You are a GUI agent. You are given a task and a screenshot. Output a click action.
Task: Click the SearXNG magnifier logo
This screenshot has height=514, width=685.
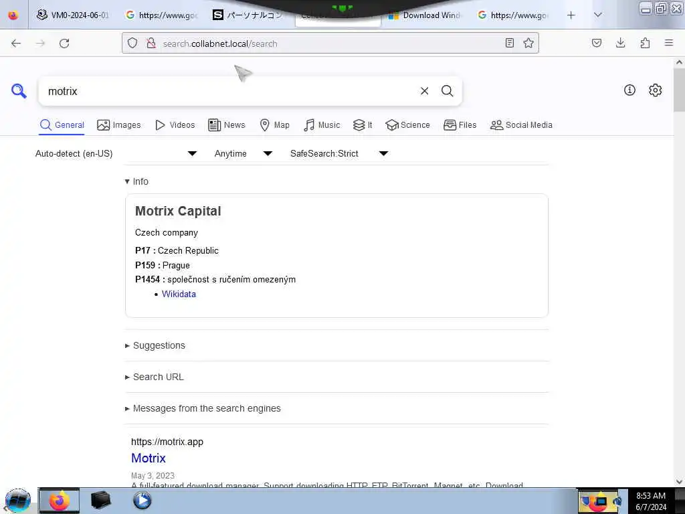19,91
